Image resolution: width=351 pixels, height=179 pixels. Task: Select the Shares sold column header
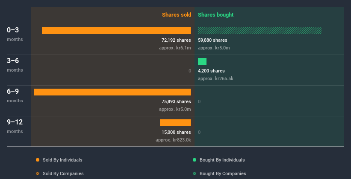point(176,15)
